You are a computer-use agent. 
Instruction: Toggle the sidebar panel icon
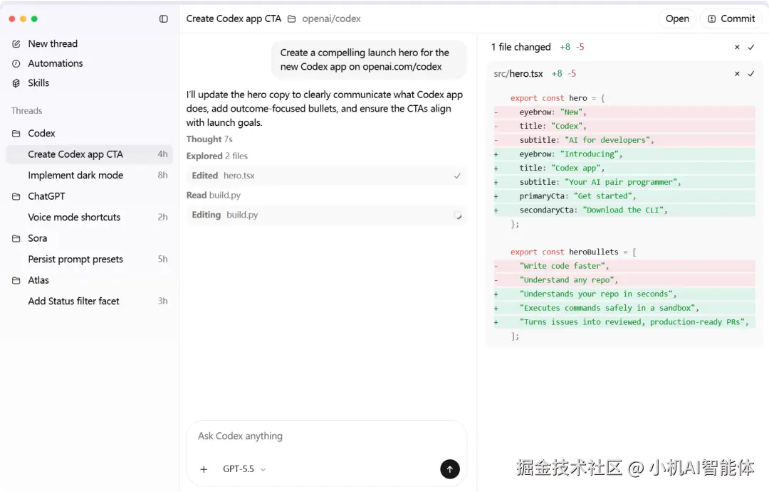[x=163, y=18]
